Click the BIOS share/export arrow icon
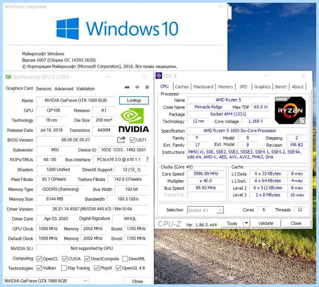This screenshot has width=319, height=287. click(121, 140)
